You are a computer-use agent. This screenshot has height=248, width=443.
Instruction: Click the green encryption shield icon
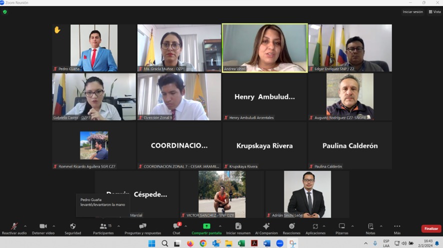(5, 12)
